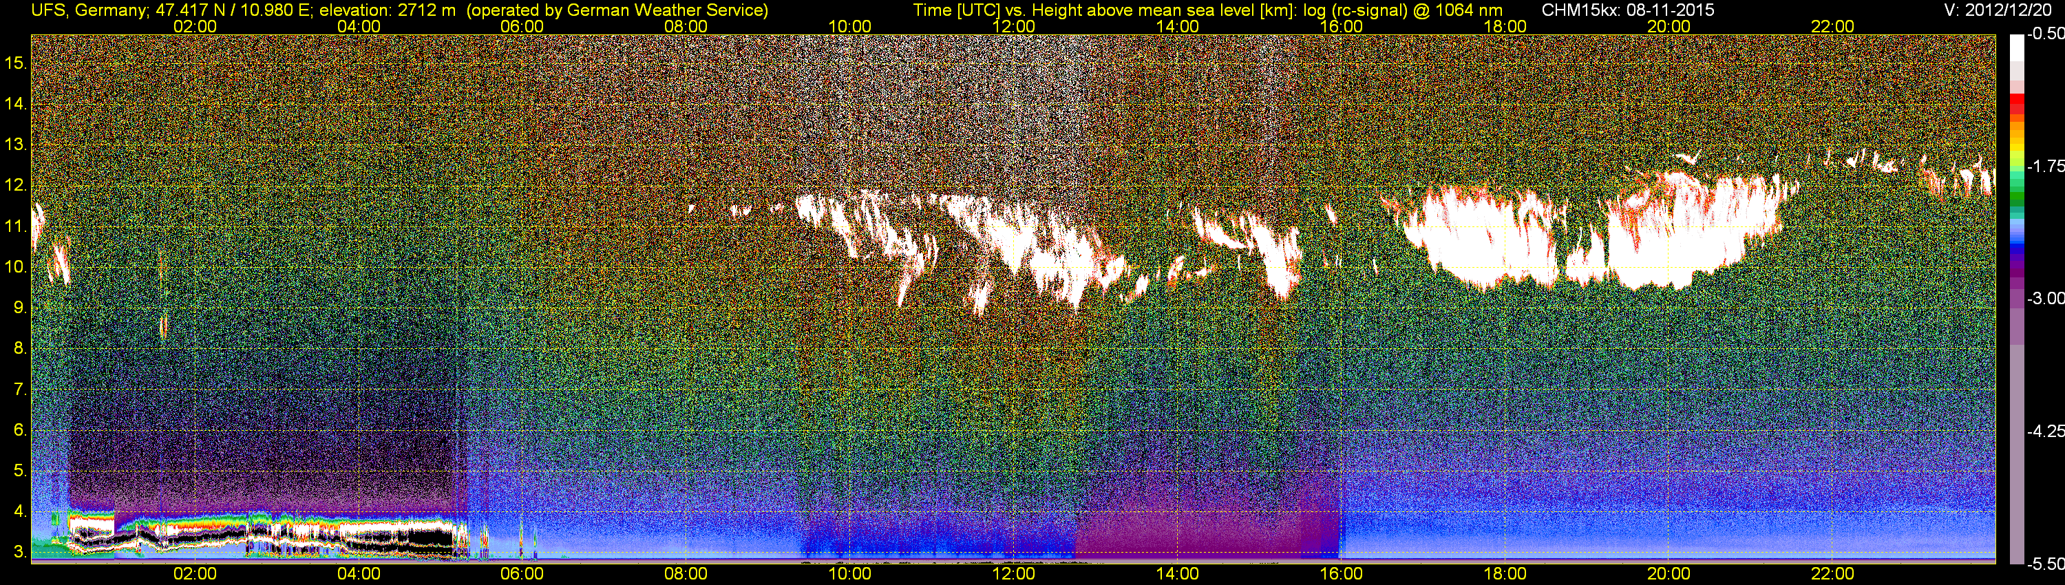Click the 8 km height axis label
The width and height of the screenshot is (2065, 585).
coord(19,348)
